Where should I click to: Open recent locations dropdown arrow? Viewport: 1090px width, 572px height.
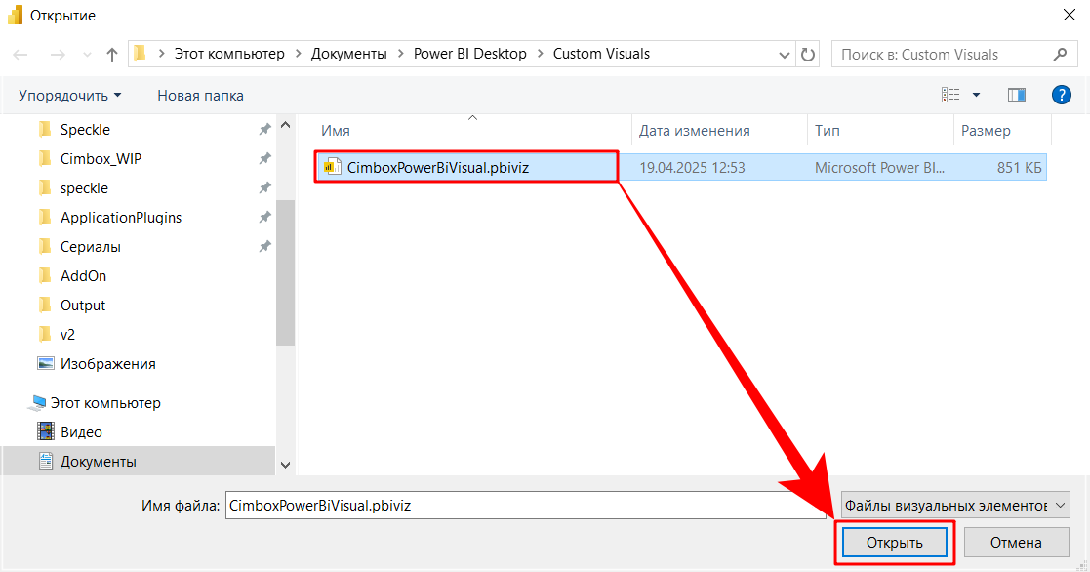pyautogui.click(x=87, y=55)
